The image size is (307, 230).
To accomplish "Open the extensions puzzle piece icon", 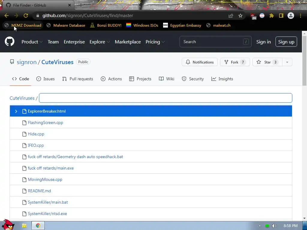I will click(271, 16).
